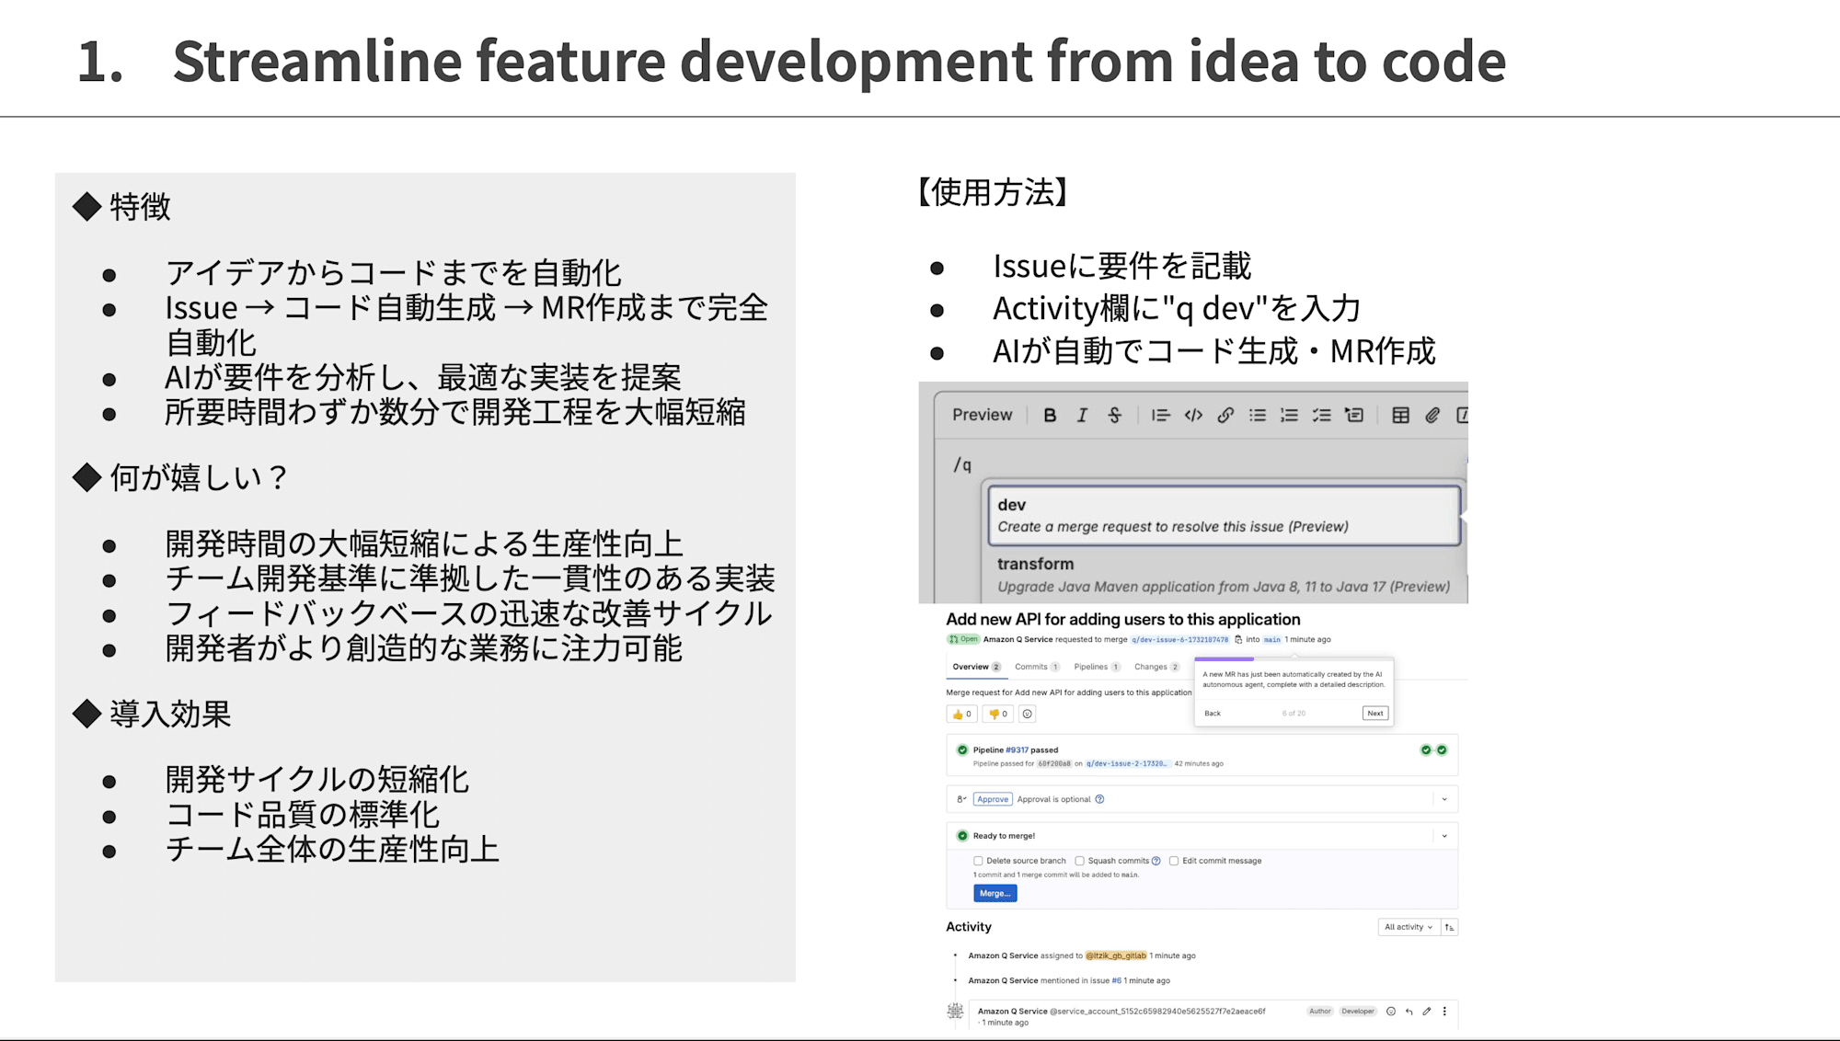1840x1041 pixels.
Task: Switch to the Commits tab
Action: click(1037, 667)
